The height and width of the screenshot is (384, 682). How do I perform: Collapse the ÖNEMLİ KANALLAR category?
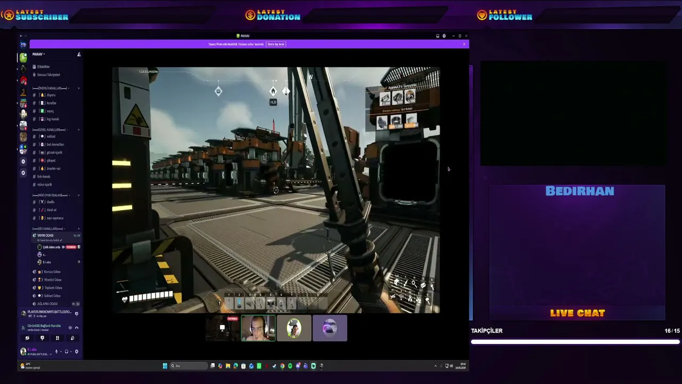click(x=50, y=88)
